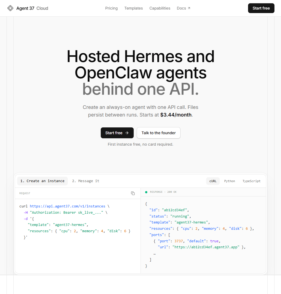Click "status": "running" line in response
Screen dimensions: 281x294
point(170,216)
